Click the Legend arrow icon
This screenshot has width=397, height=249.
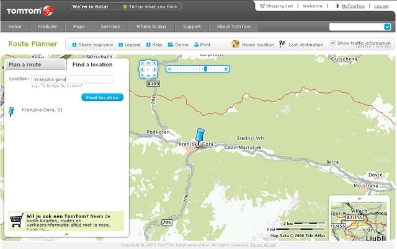121,45
